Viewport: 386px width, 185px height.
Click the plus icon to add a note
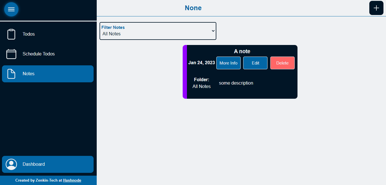(x=376, y=8)
